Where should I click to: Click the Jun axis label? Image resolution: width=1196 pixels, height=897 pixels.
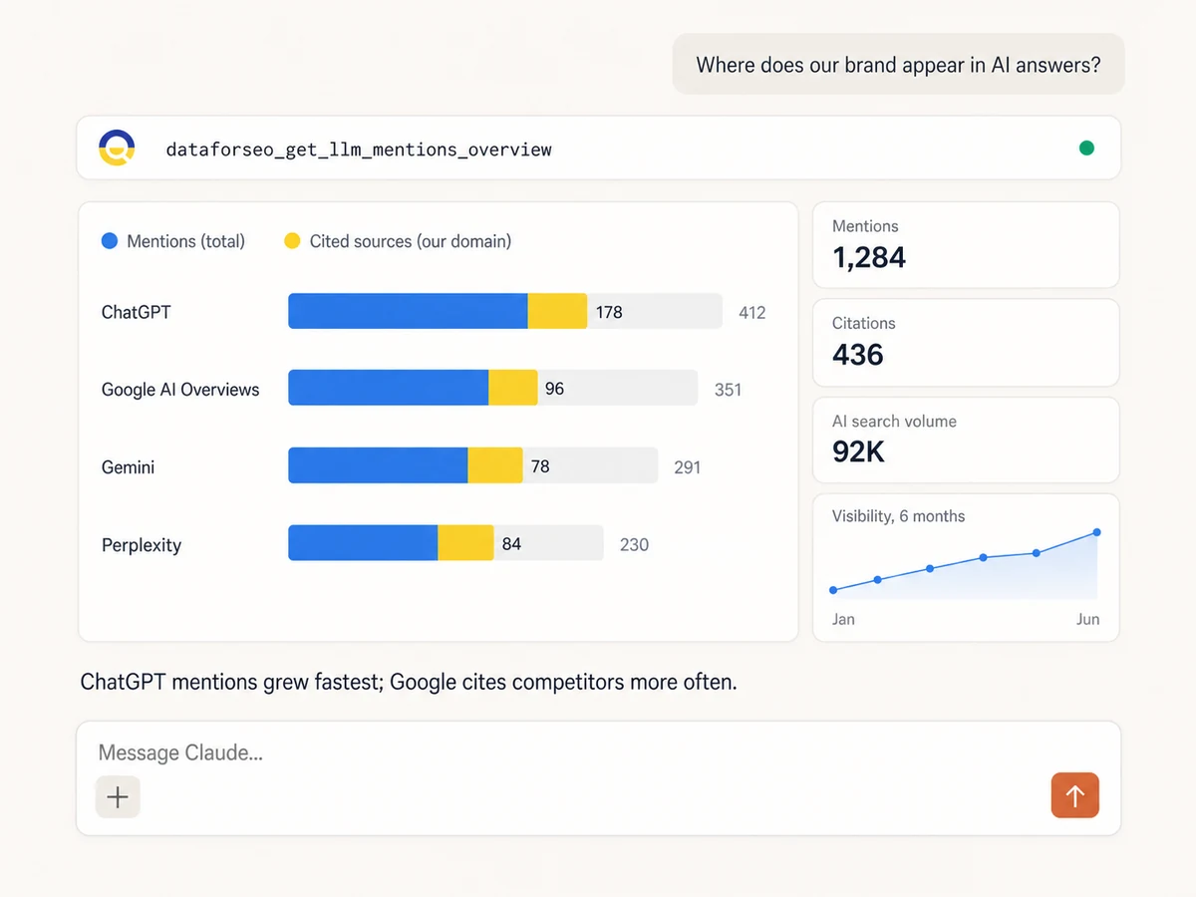tap(1087, 619)
